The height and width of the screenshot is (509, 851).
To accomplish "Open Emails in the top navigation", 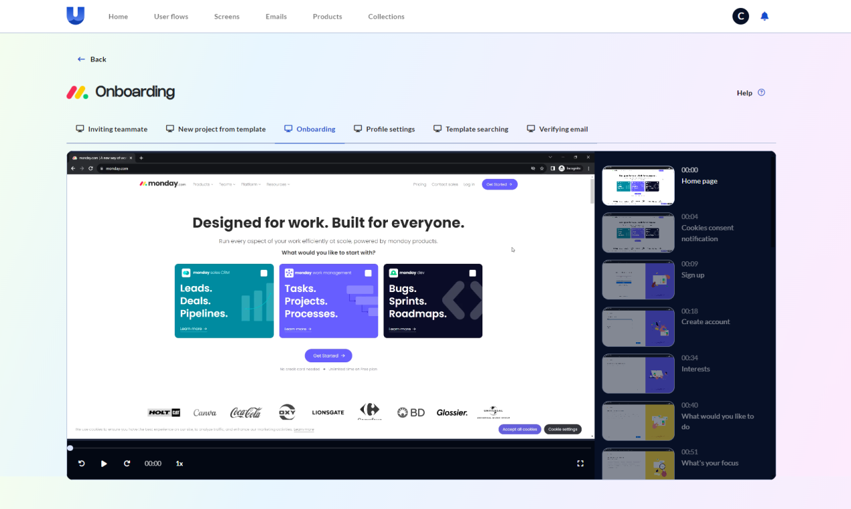I will 276,17.
